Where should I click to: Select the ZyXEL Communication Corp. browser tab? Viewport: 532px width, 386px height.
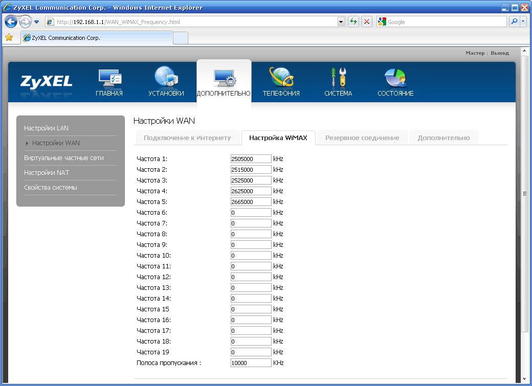pyautogui.click(x=97, y=38)
